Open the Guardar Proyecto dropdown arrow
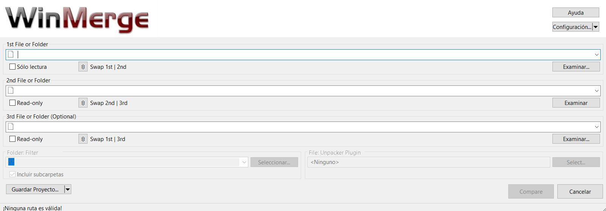 point(68,190)
